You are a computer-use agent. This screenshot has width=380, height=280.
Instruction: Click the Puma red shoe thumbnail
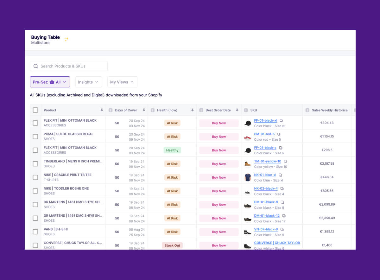pyautogui.click(x=248, y=137)
